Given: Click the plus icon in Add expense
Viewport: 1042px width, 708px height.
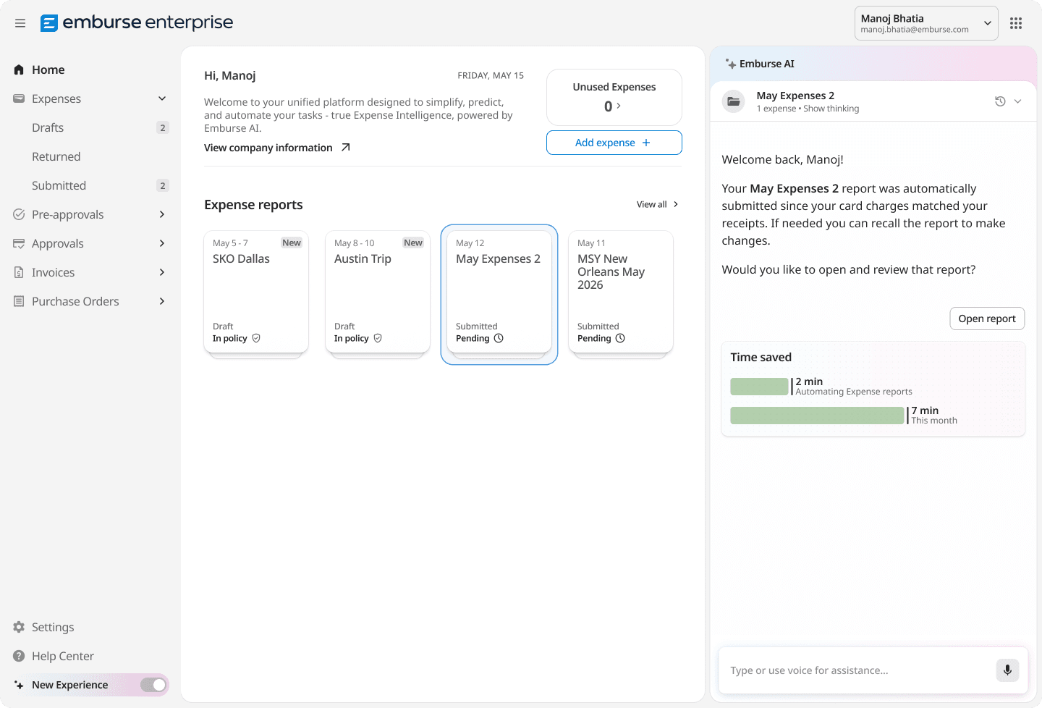Looking at the screenshot, I should 646,143.
